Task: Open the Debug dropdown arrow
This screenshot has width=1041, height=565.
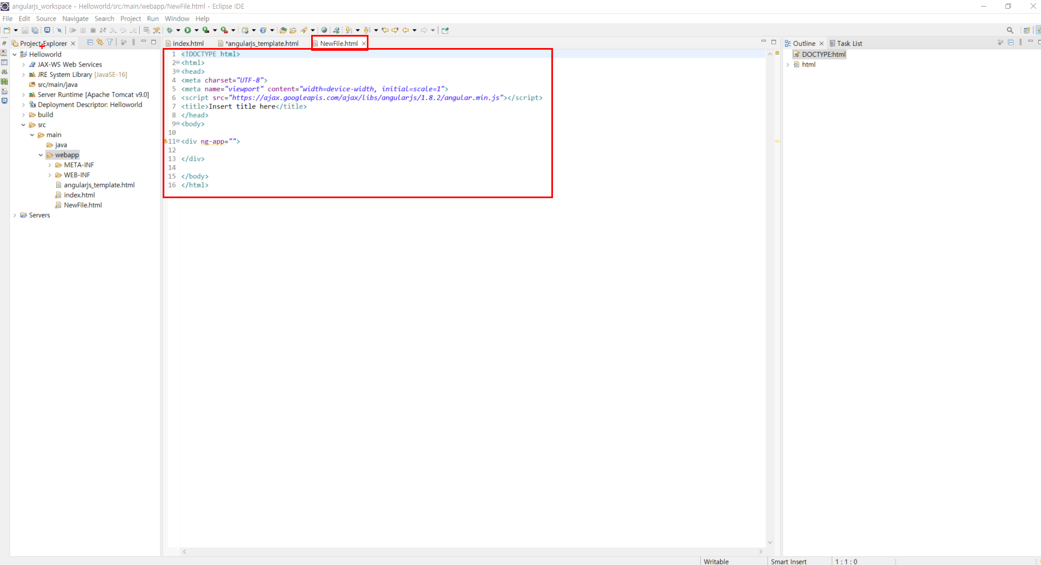Action: 178,30
